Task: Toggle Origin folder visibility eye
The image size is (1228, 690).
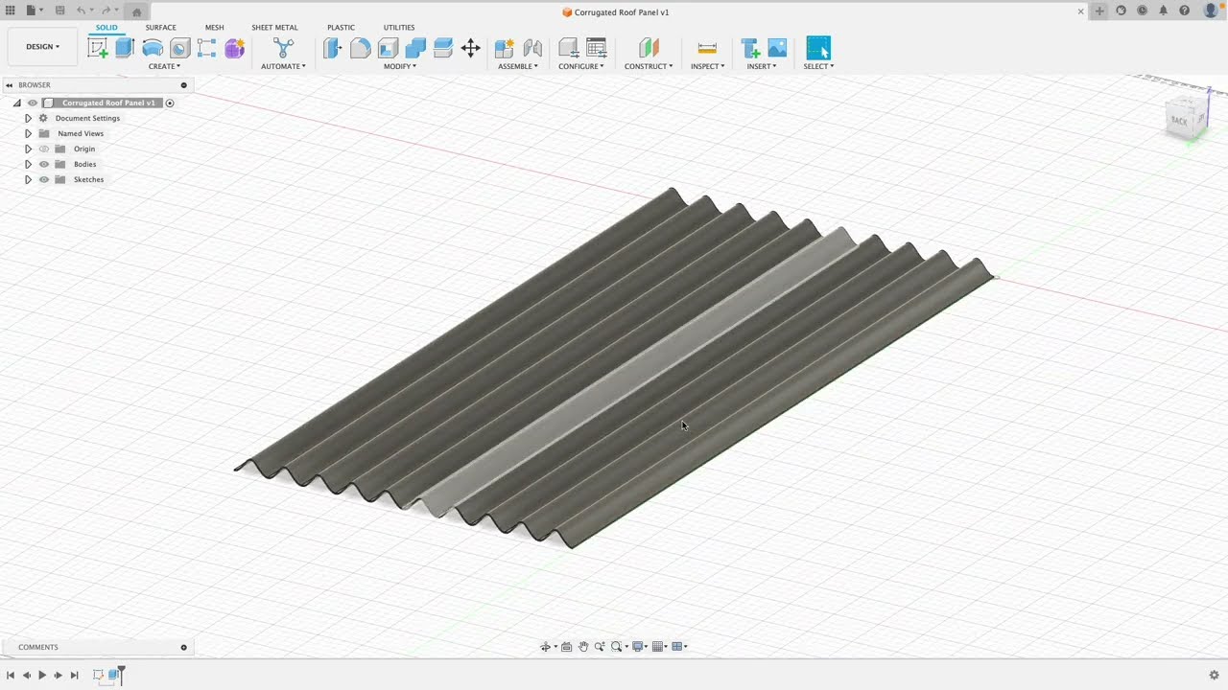Action: click(44, 149)
